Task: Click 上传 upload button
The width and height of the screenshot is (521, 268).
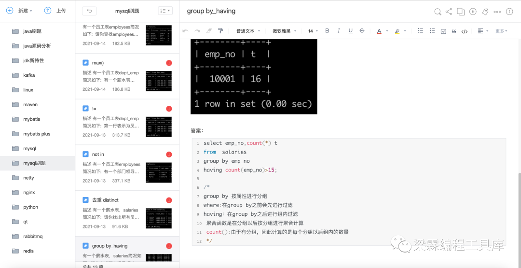Action: [x=55, y=11]
